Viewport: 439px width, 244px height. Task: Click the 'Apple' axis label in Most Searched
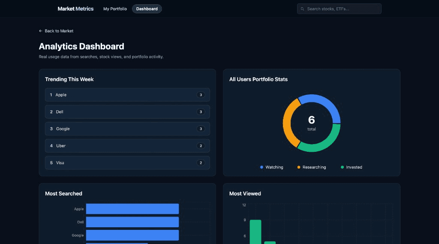(79, 209)
